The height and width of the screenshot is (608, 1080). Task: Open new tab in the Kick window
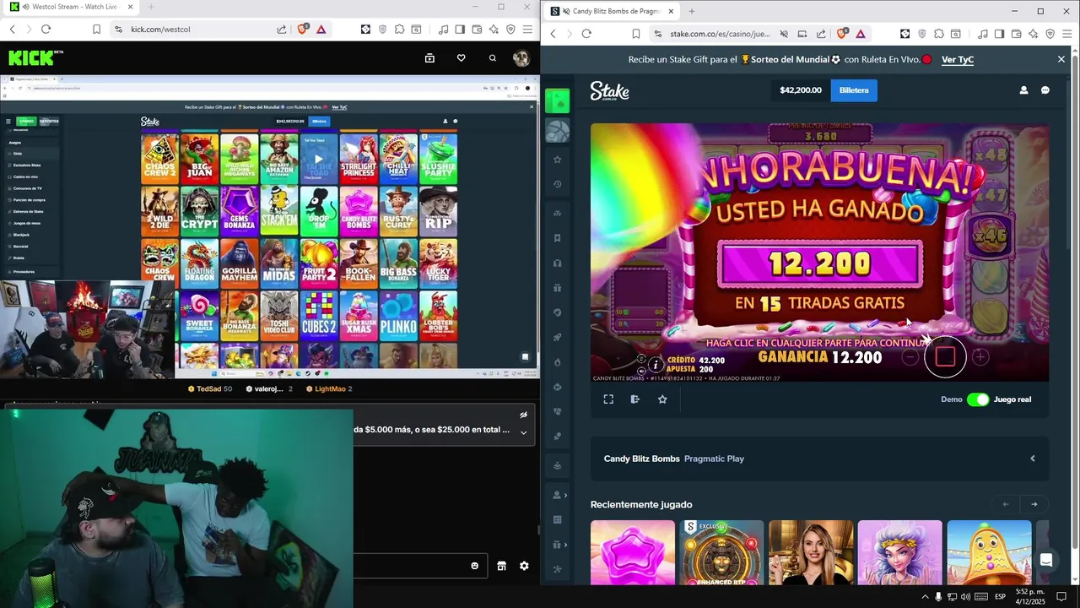point(151,7)
